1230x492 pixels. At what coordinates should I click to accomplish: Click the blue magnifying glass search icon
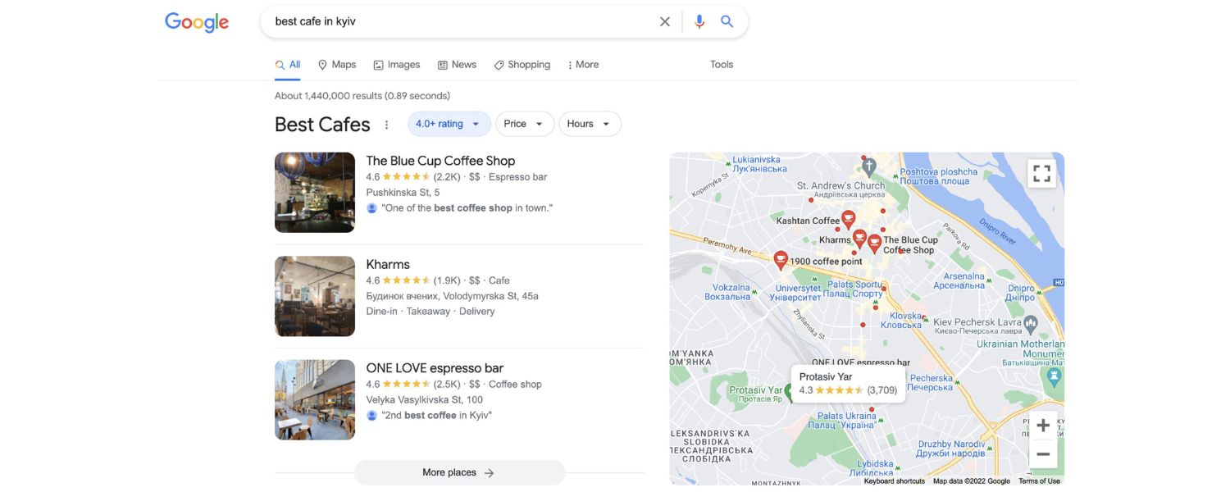[x=727, y=22]
